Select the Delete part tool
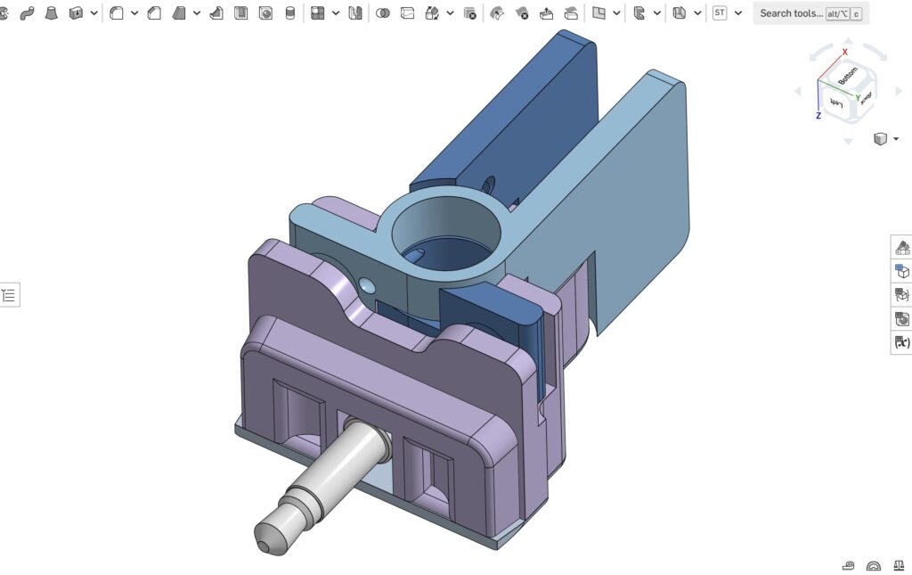 (470, 13)
